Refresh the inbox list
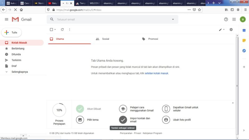249x140 pixels. (x=62, y=30)
